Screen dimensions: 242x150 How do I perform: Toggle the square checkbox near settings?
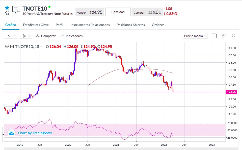[x=214, y=36]
